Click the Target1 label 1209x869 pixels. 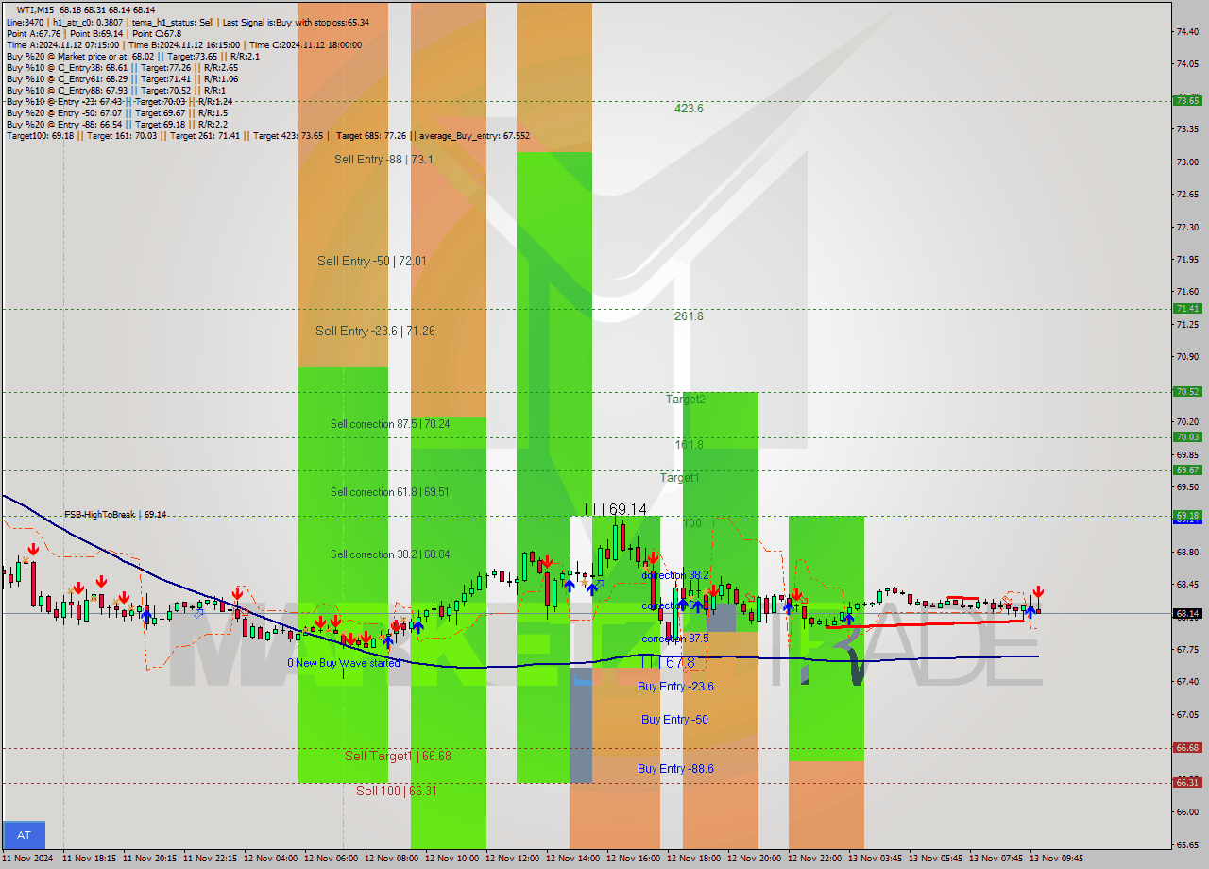pos(680,478)
